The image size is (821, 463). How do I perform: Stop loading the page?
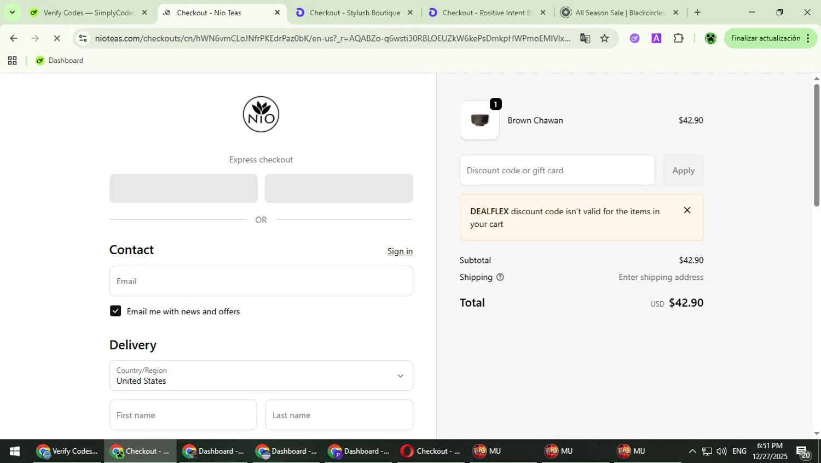(x=56, y=38)
